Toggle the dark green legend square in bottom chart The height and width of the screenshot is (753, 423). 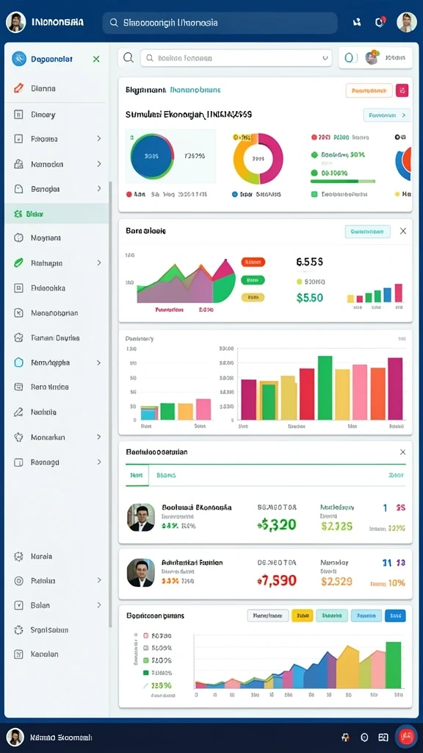point(146,673)
